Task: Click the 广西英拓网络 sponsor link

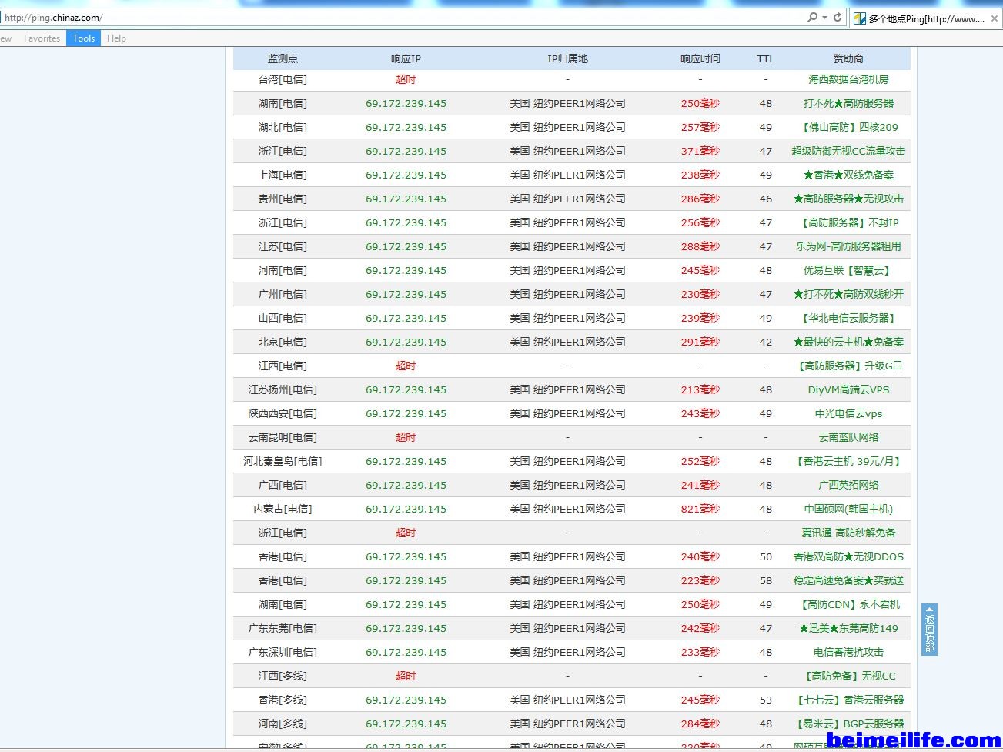Action: click(x=848, y=485)
